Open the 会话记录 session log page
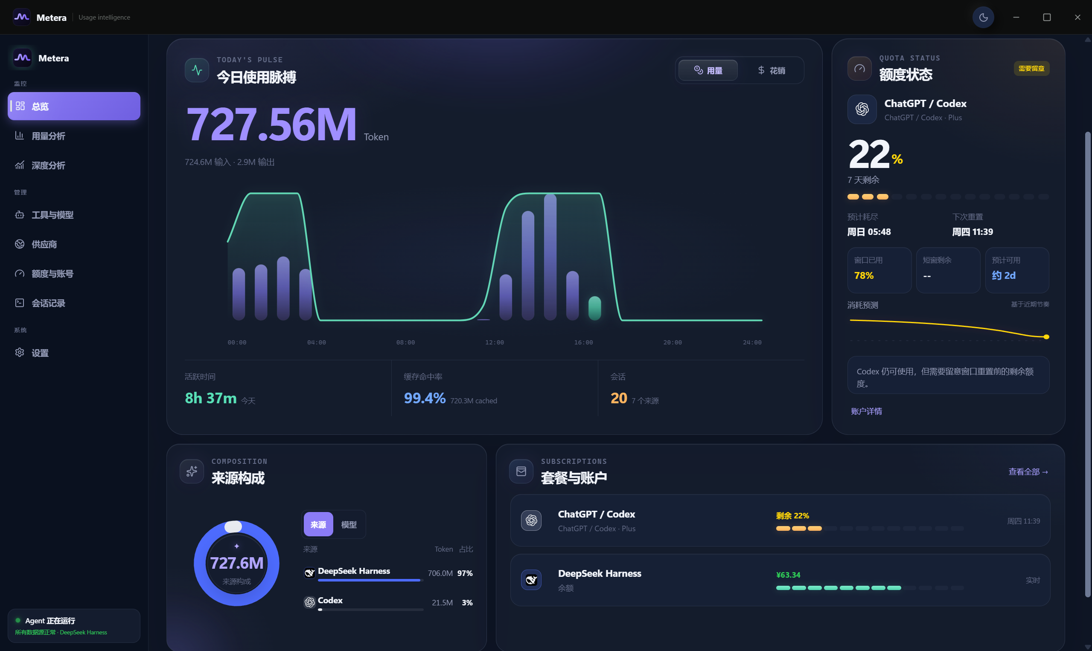This screenshot has height=651, width=1092. point(74,303)
